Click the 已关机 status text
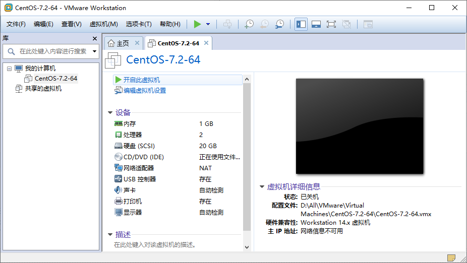The width and height of the screenshot is (467, 263). (310, 197)
